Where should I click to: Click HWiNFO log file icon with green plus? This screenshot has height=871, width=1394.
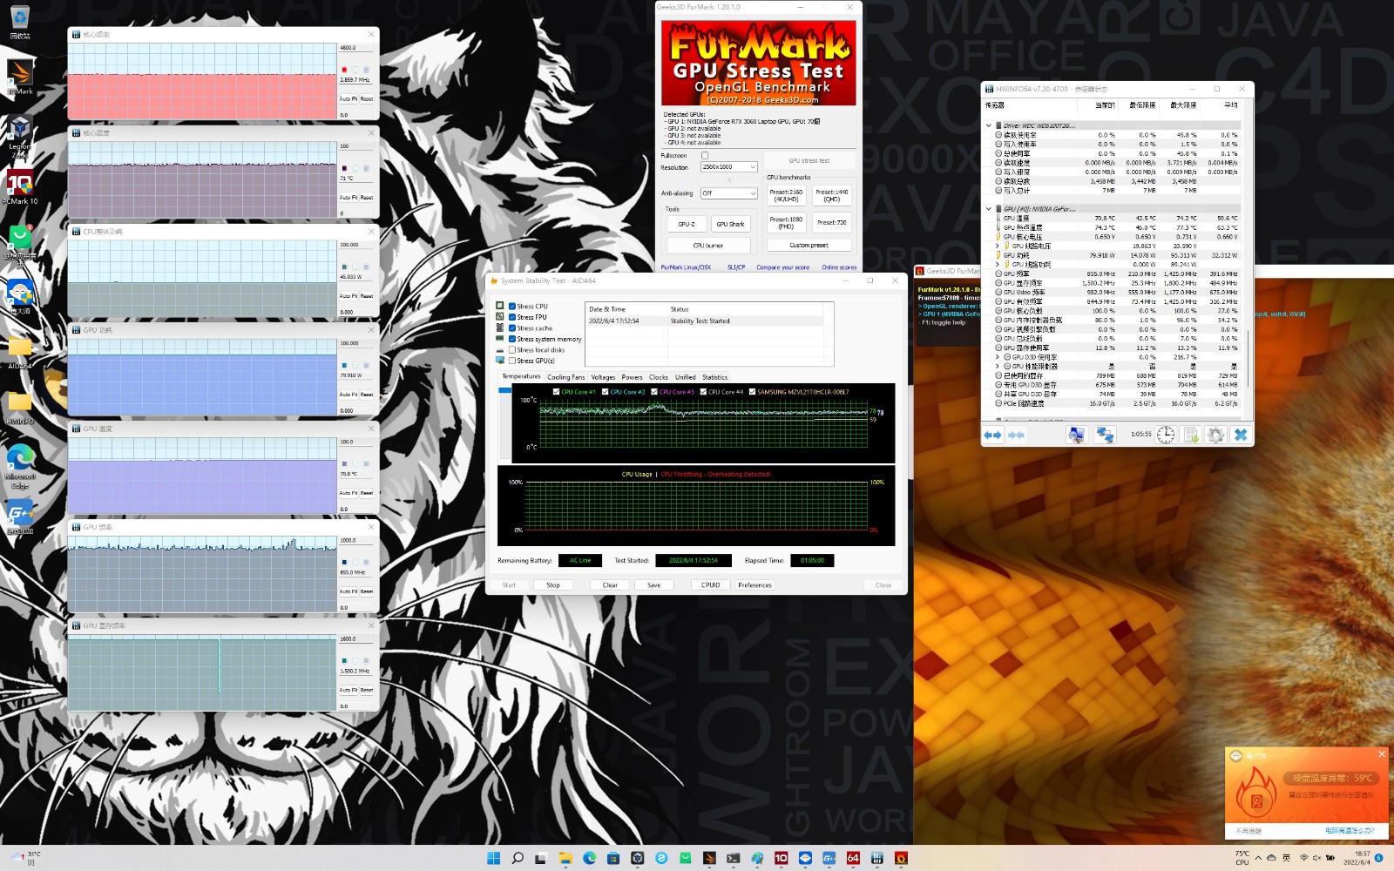pos(1191,435)
